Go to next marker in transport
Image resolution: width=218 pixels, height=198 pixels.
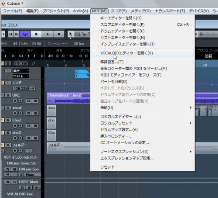coord(17,34)
